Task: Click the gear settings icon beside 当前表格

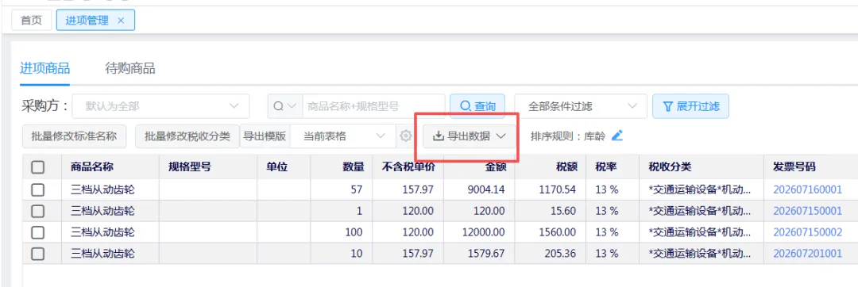Action: click(405, 136)
